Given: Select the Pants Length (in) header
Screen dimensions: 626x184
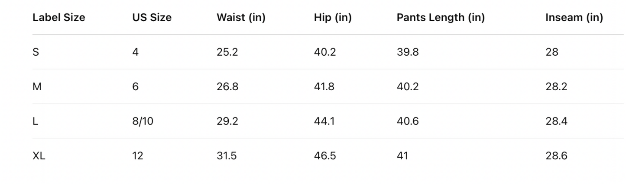Looking at the screenshot, I should pos(441,18).
